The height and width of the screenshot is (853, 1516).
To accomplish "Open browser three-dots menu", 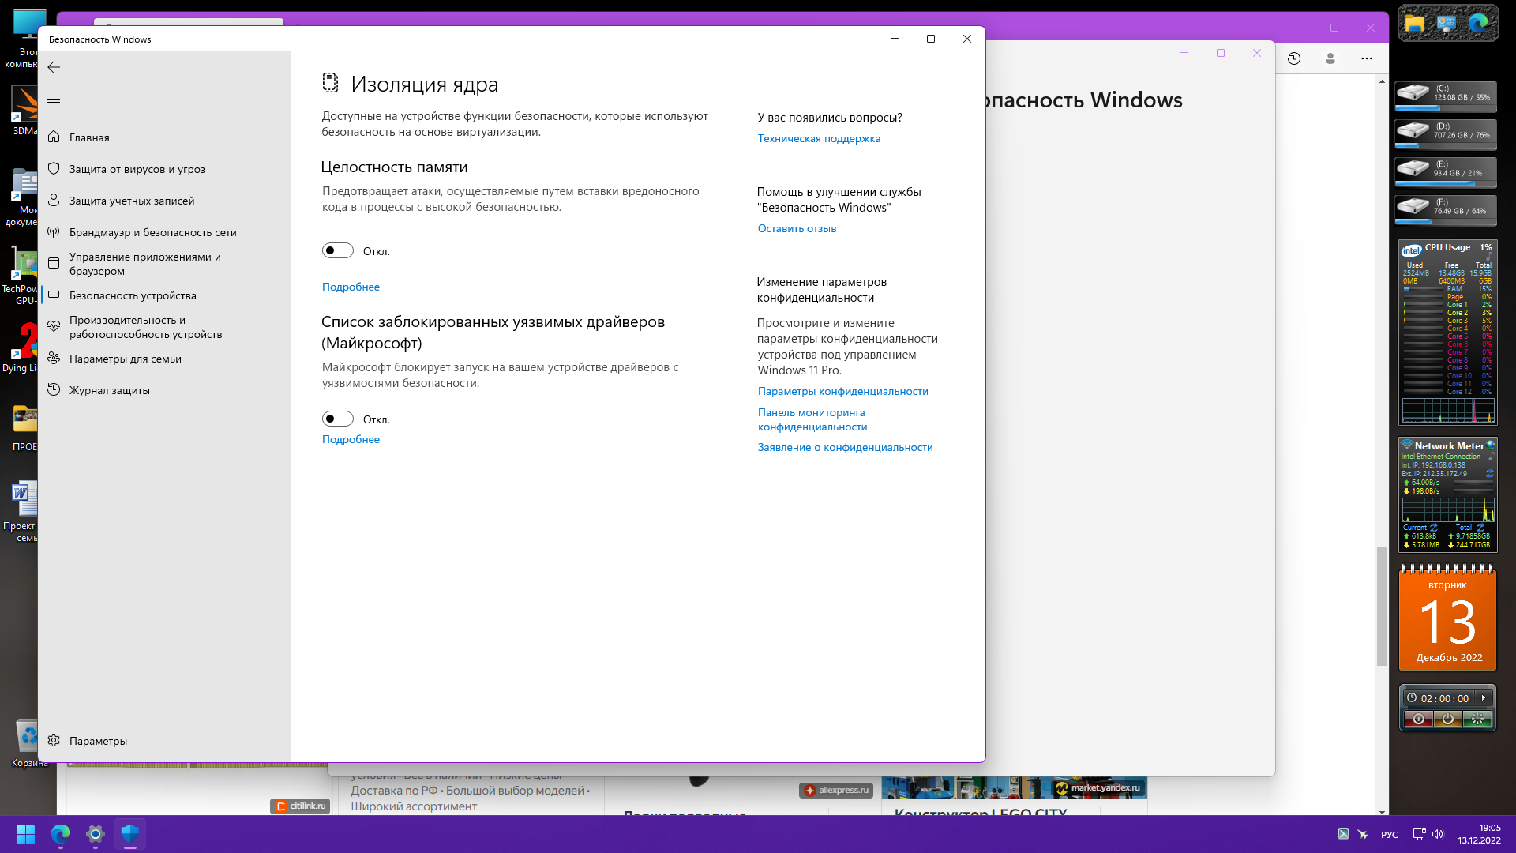I will (x=1367, y=58).
